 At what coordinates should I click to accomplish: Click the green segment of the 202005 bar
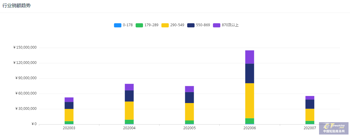click(x=189, y=122)
